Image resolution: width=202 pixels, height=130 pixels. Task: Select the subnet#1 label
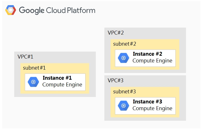tap(34, 68)
